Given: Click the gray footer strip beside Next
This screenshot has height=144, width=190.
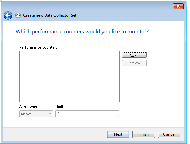Looking at the screenshot, I should (54, 134).
